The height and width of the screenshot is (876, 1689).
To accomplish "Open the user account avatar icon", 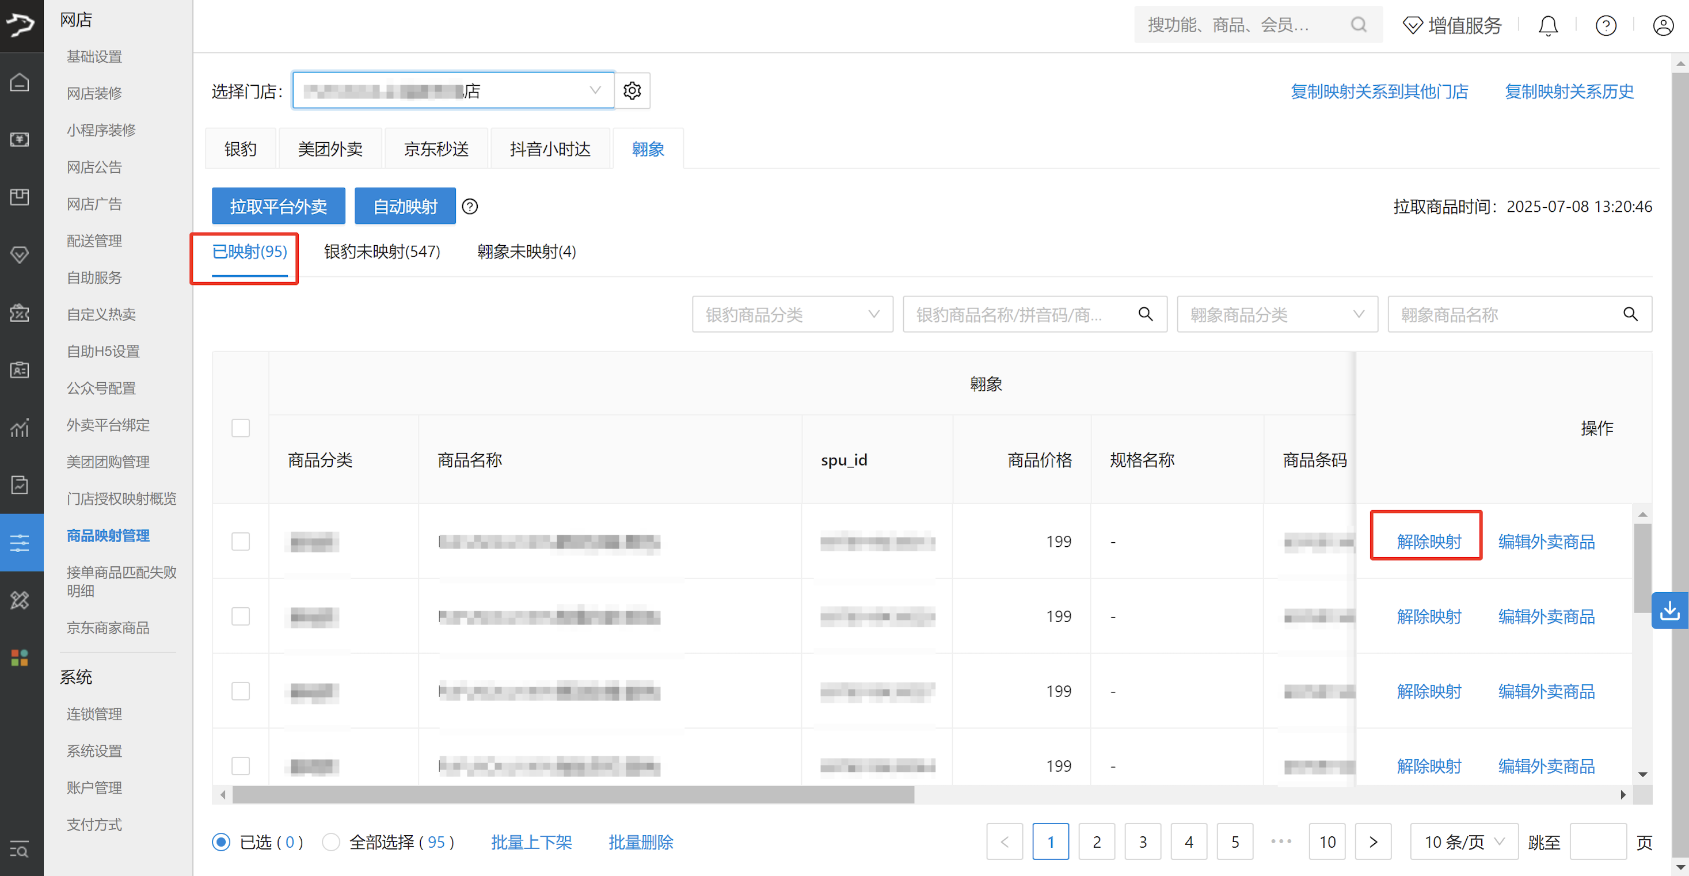I will click(1663, 25).
